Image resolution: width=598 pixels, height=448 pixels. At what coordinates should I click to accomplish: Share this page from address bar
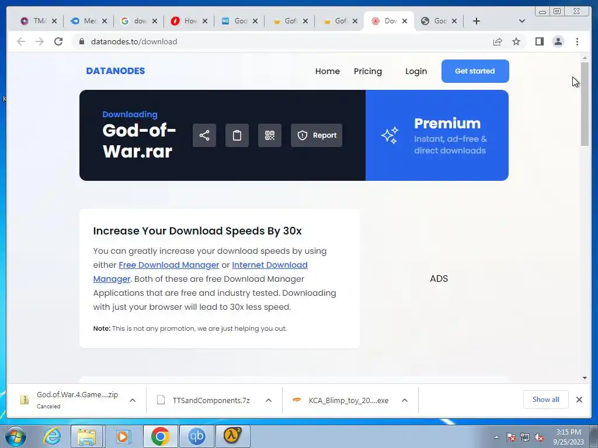(498, 41)
